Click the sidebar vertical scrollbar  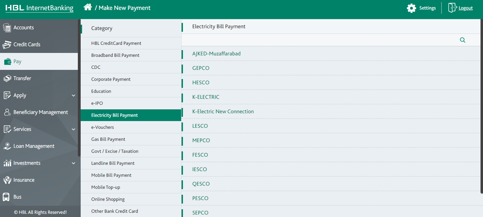pos(79,88)
